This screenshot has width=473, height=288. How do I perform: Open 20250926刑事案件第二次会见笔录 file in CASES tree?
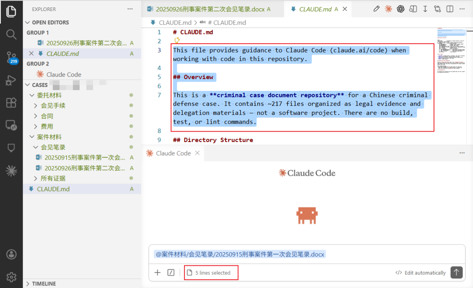pyautogui.click(x=82, y=168)
